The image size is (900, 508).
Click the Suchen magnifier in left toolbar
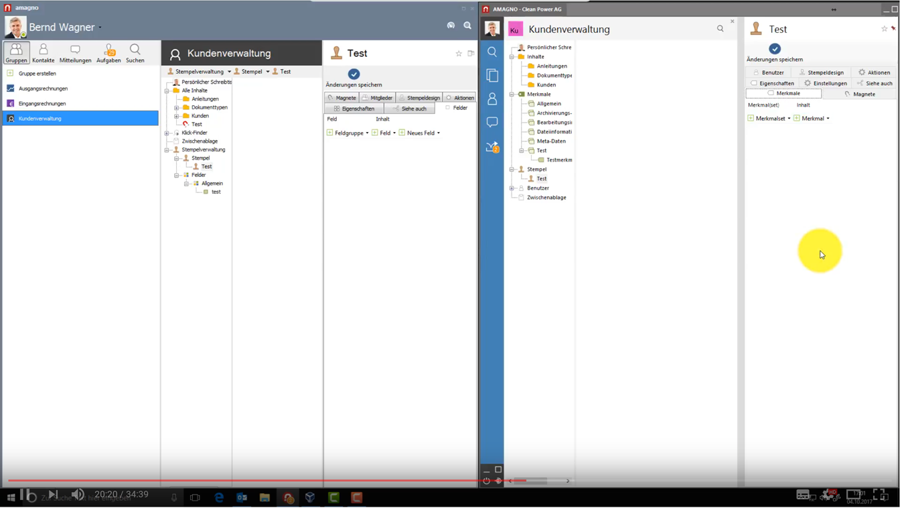click(135, 52)
